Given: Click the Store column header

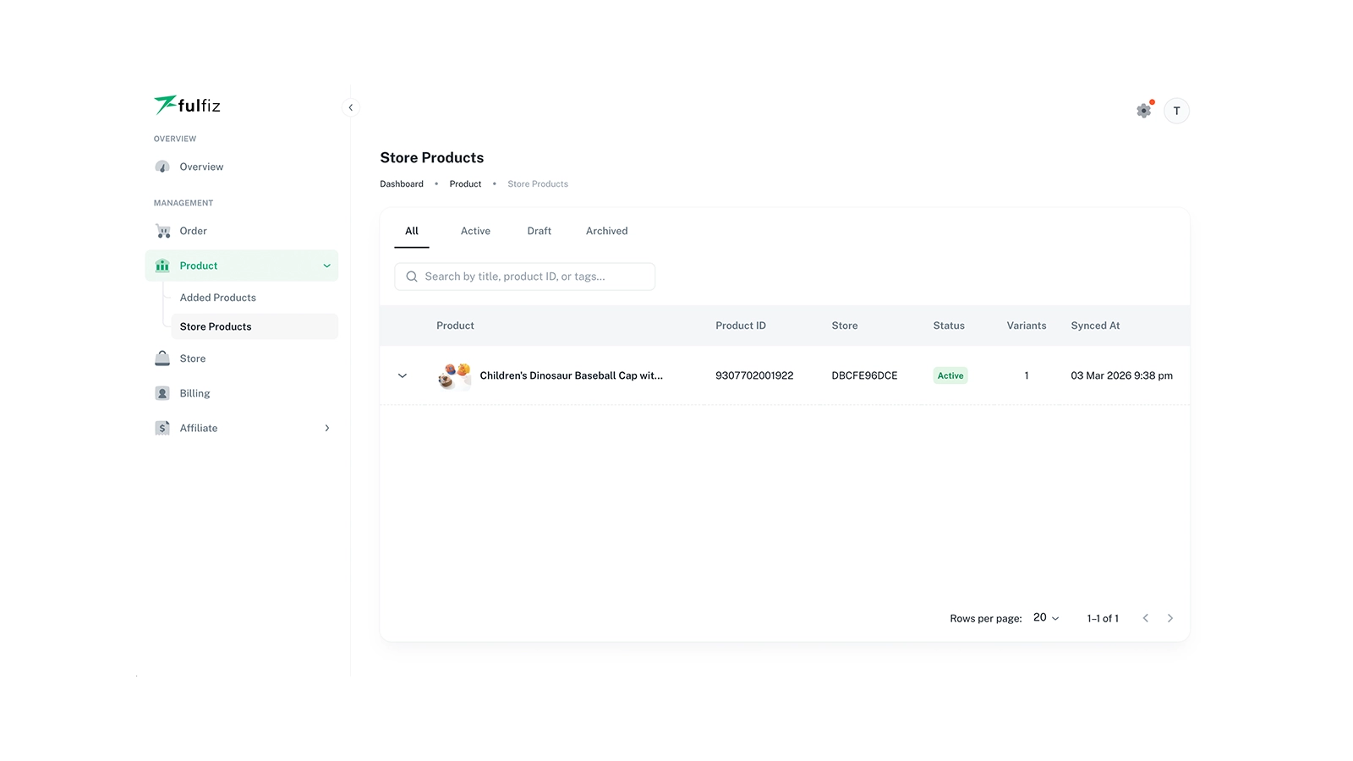Looking at the screenshot, I should (x=845, y=326).
